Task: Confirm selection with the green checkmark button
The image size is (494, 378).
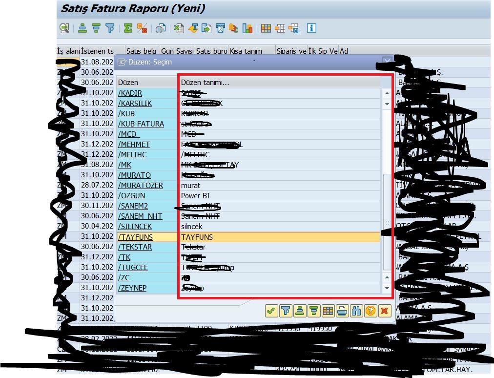Action: tap(271, 311)
